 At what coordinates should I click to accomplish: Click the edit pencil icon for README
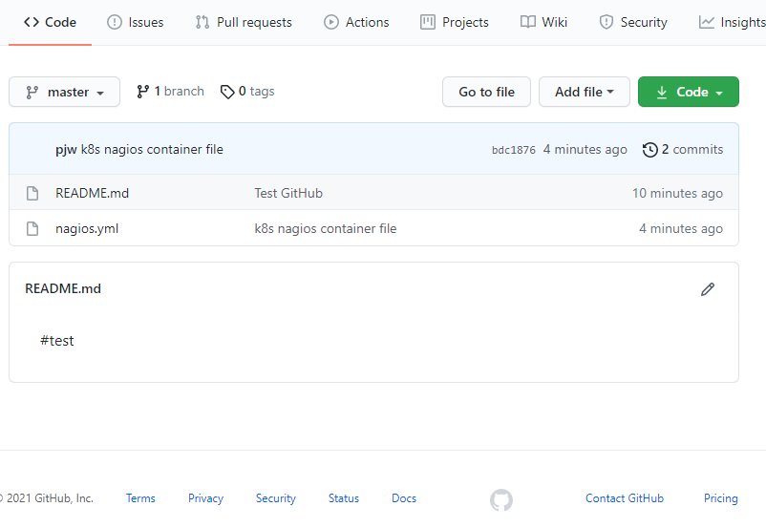(708, 289)
